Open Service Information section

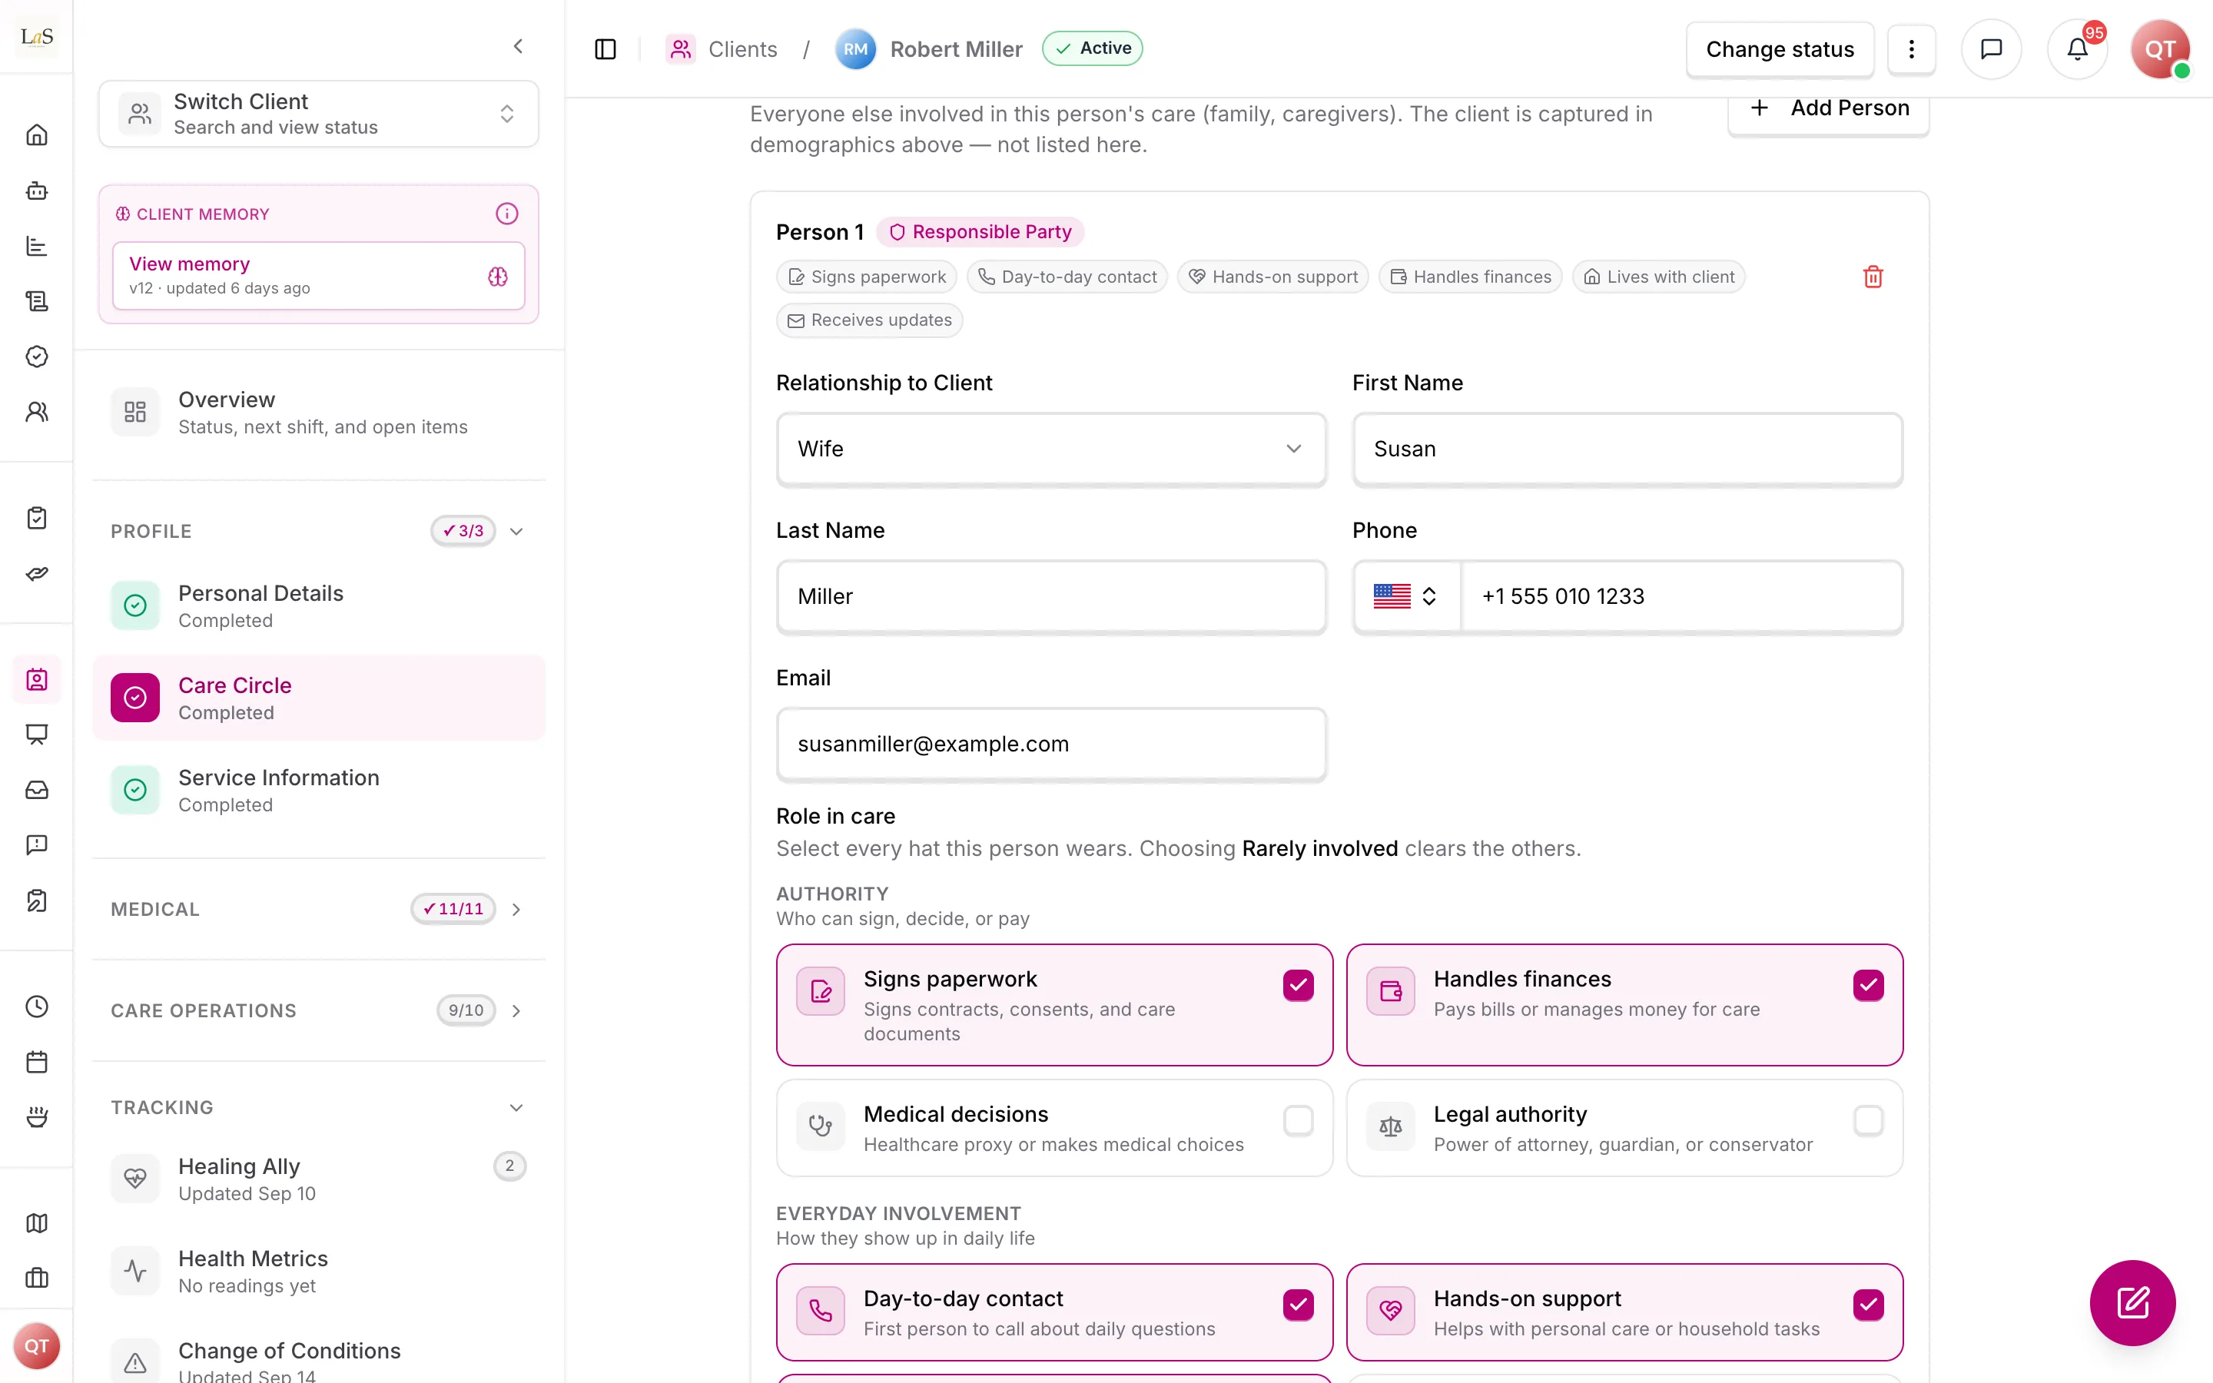(x=318, y=791)
